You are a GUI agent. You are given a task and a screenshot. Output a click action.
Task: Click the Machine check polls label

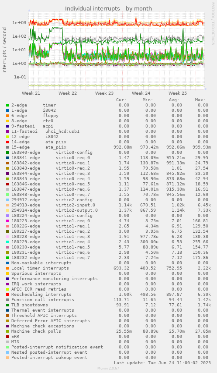36,331
